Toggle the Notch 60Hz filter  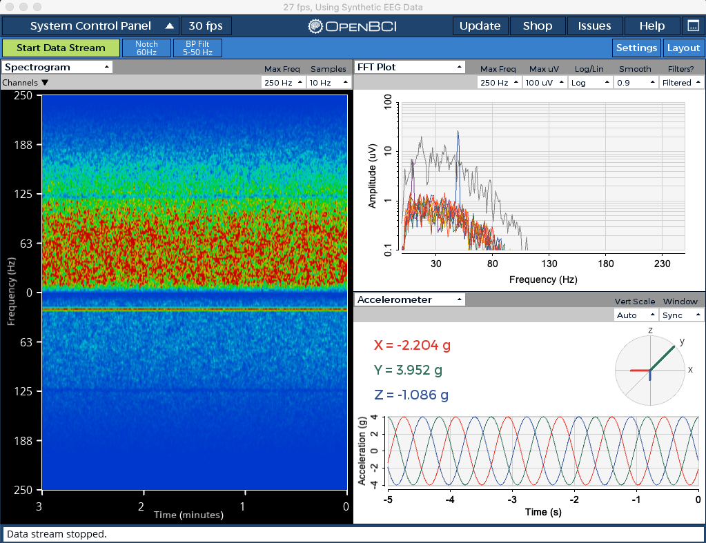coord(146,48)
